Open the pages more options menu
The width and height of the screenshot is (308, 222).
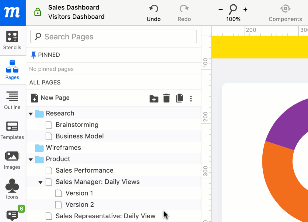tap(191, 99)
